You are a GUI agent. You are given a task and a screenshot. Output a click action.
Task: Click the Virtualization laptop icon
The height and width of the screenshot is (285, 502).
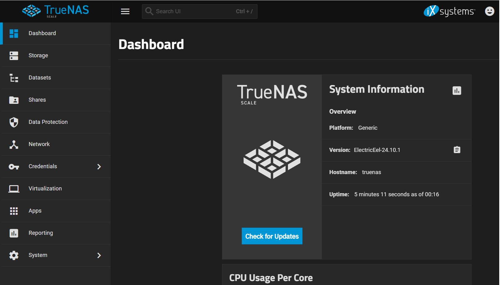point(14,189)
